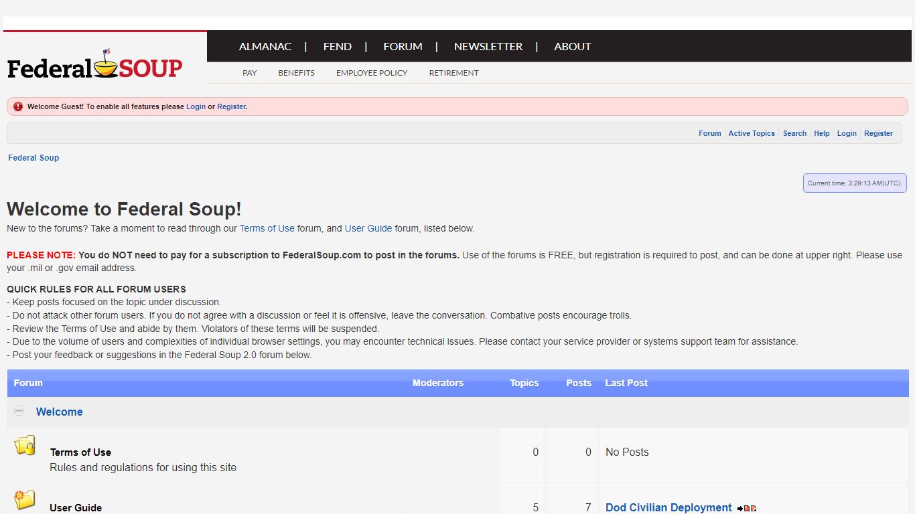The width and height of the screenshot is (915, 514).
Task: Select EMPLOYEE POLICY in the sub-navigation
Action: coord(372,73)
